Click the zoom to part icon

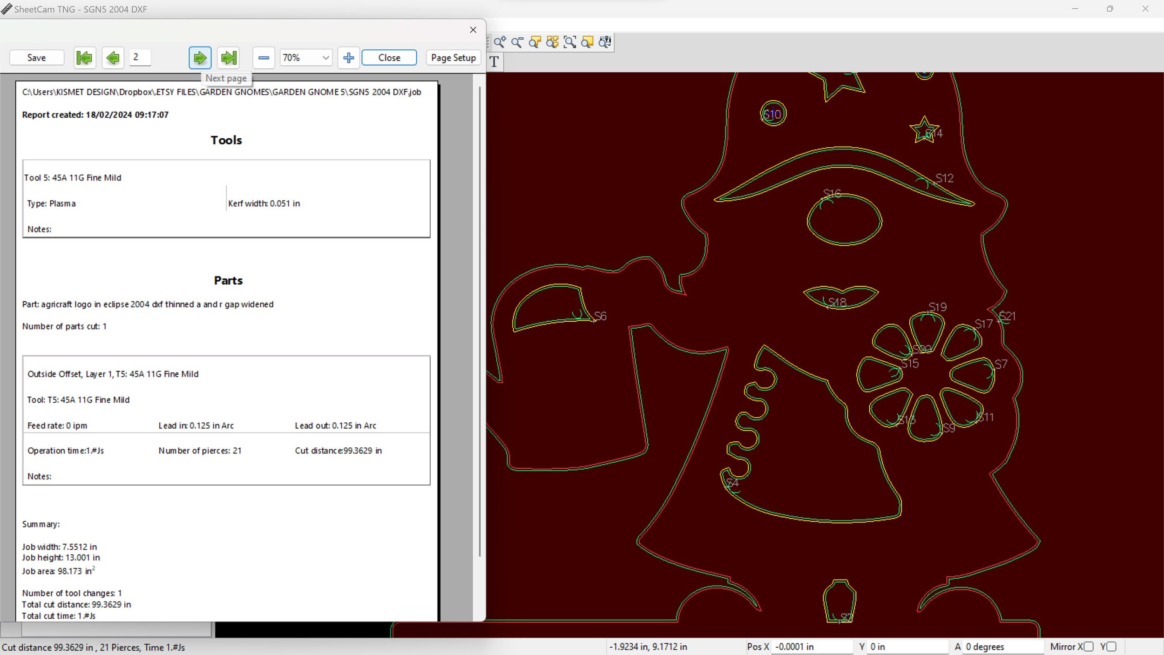(x=535, y=42)
